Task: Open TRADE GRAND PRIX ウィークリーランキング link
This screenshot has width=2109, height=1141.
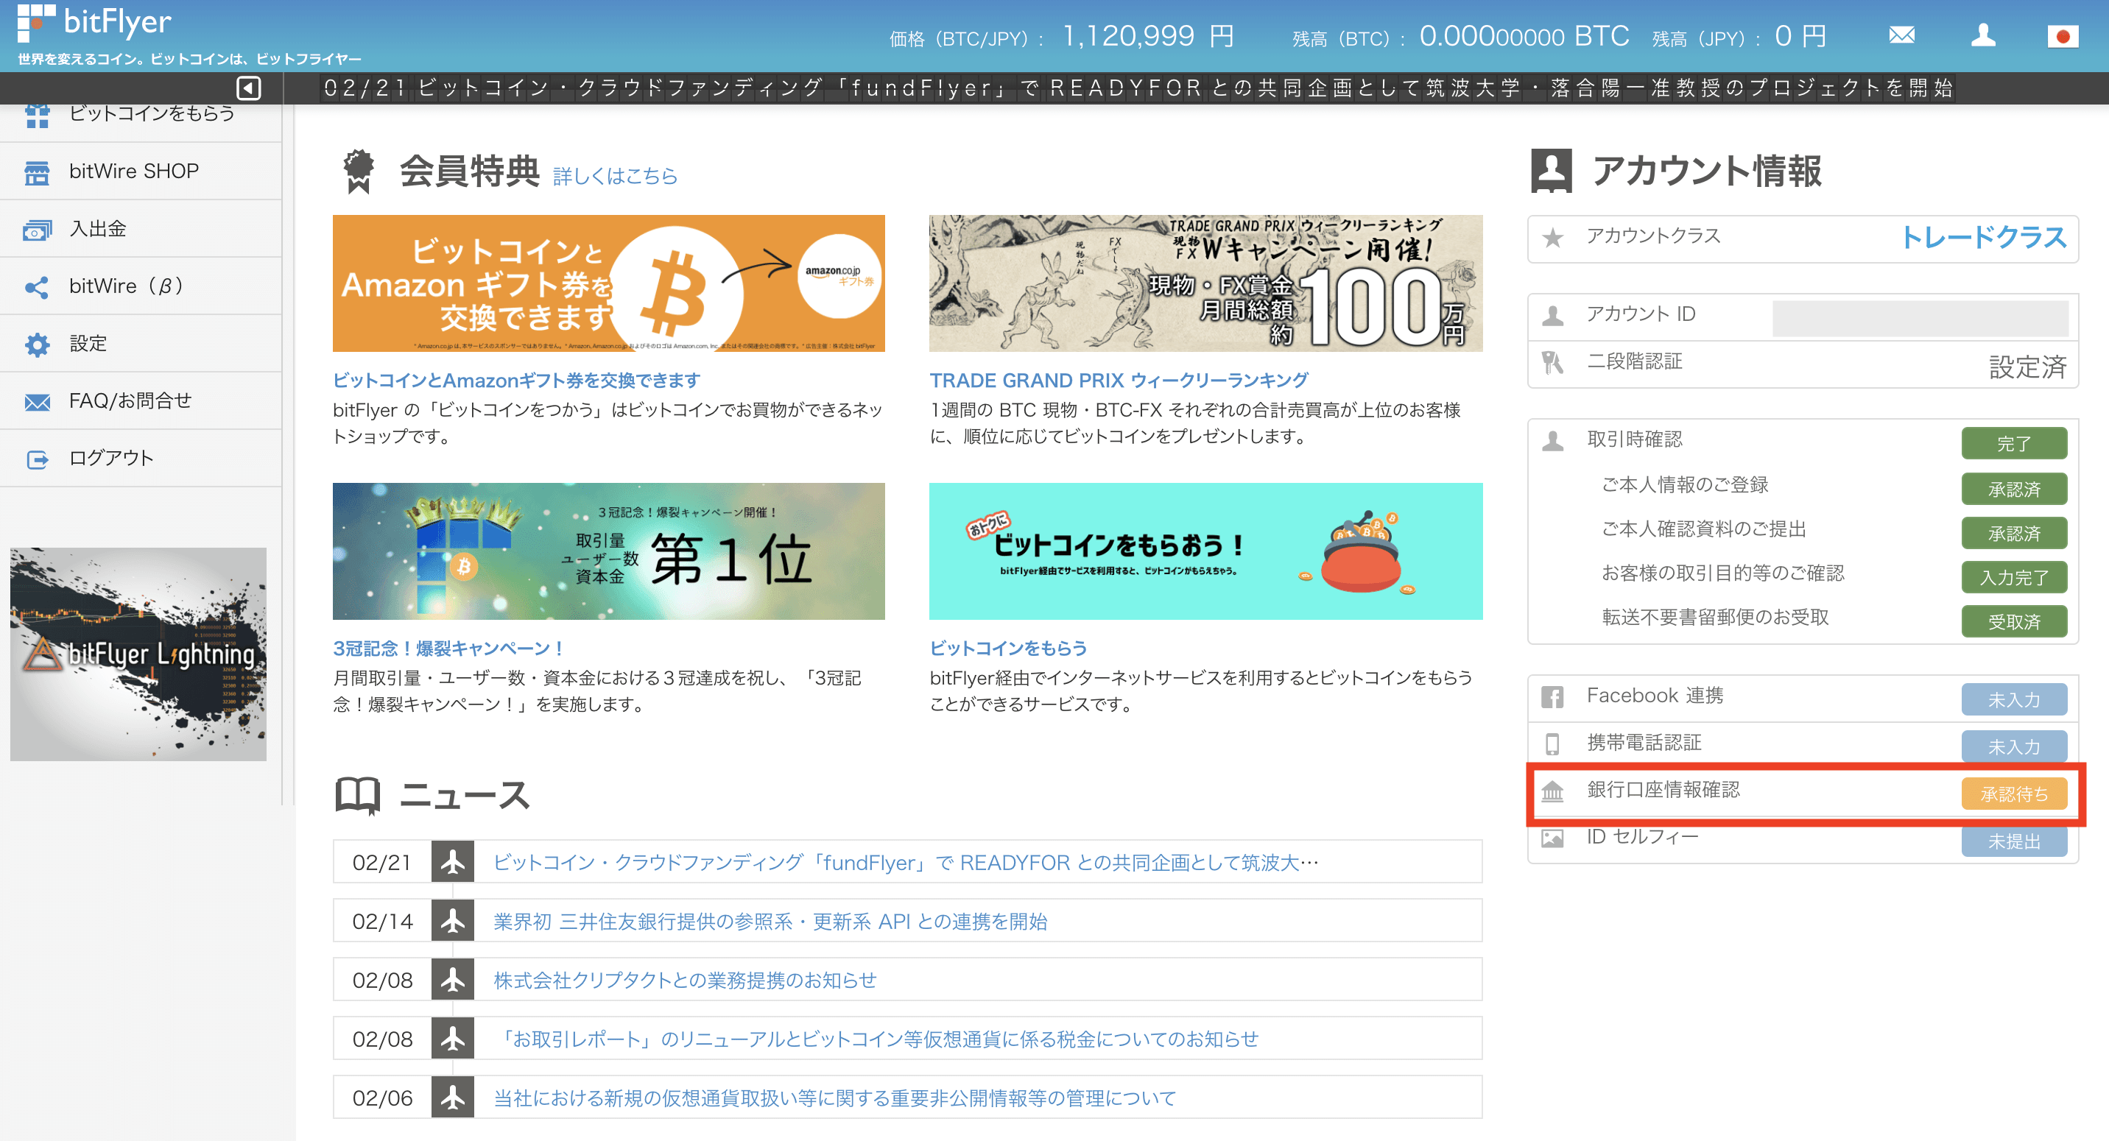Action: 1119,380
